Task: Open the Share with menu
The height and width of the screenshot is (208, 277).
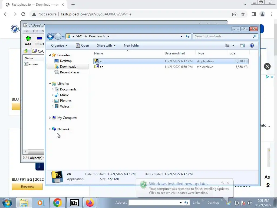Action: point(106,45)
